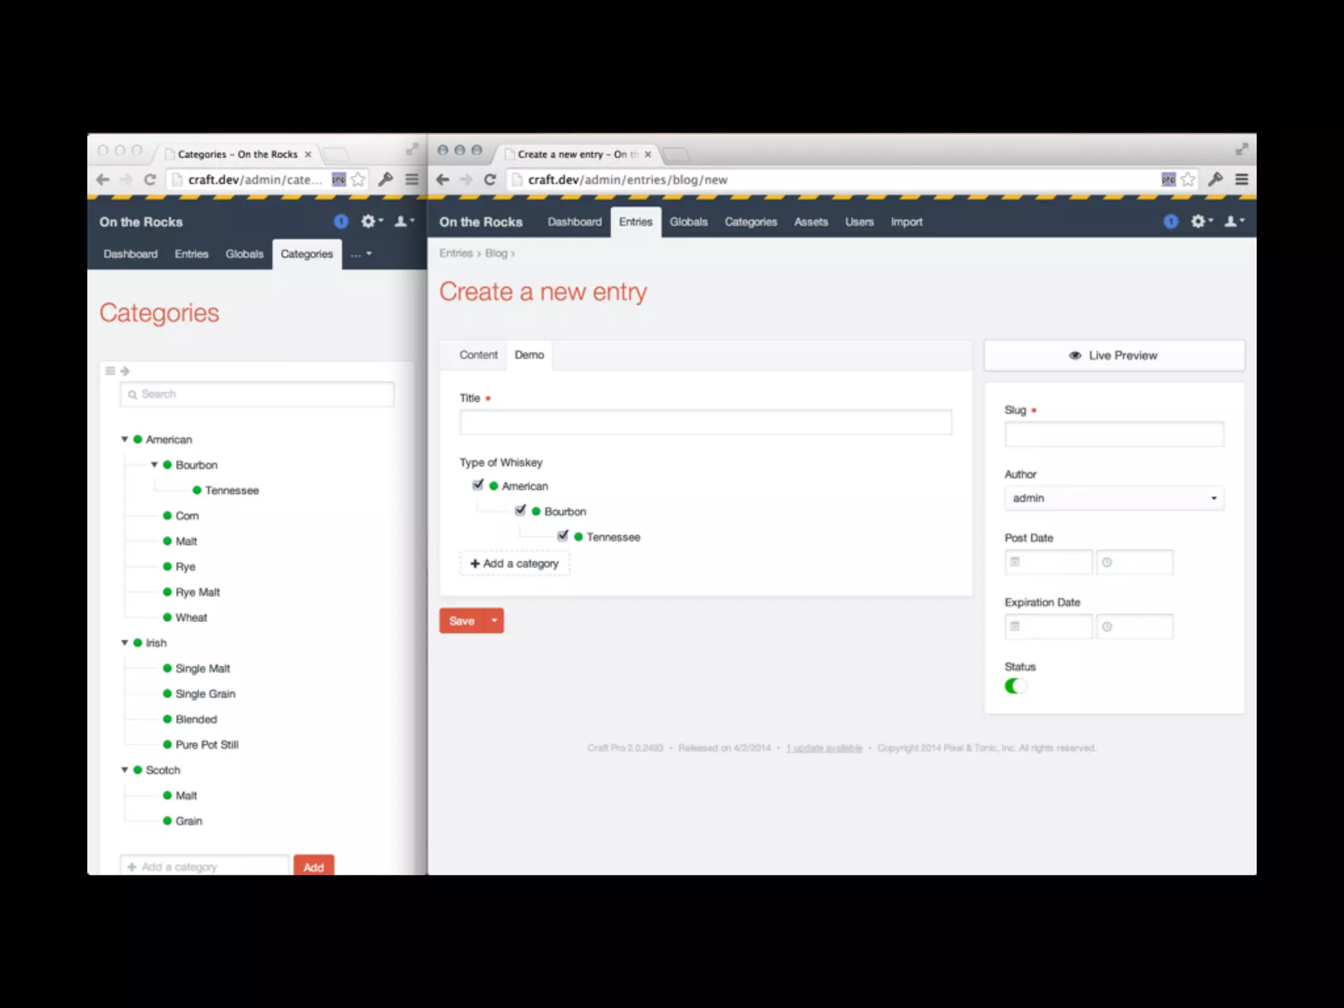Viewport: 1344px width, 1008px height.
Task: Bookmark the entries page with the star icon
Action: pyautogui.click(x=1188, y=179)
